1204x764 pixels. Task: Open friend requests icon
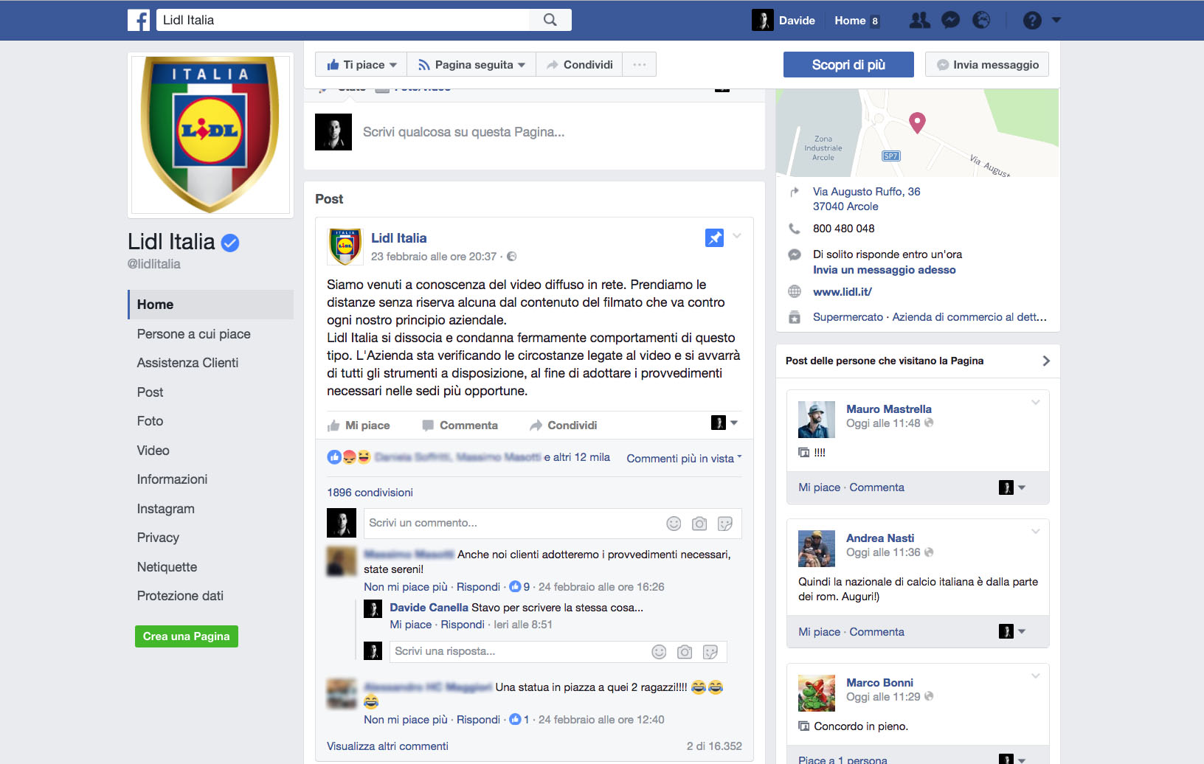(x=920, y=20)
